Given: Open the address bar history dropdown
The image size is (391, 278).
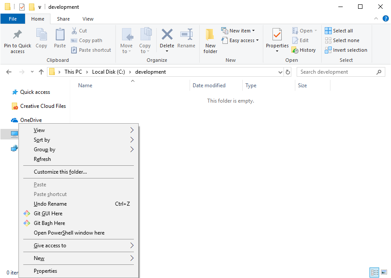Looking at the screenshot, I should click(280, 72).
